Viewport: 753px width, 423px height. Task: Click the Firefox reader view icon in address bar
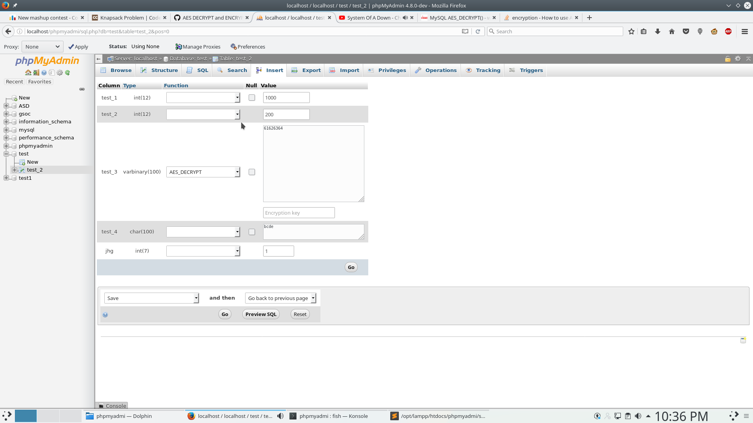point(465,31)
